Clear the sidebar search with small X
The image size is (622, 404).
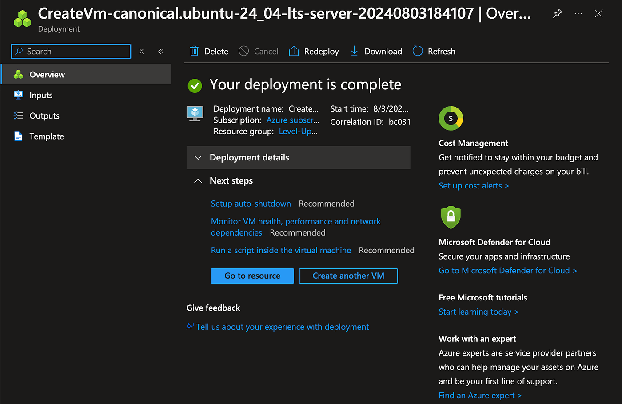point(141,52)
